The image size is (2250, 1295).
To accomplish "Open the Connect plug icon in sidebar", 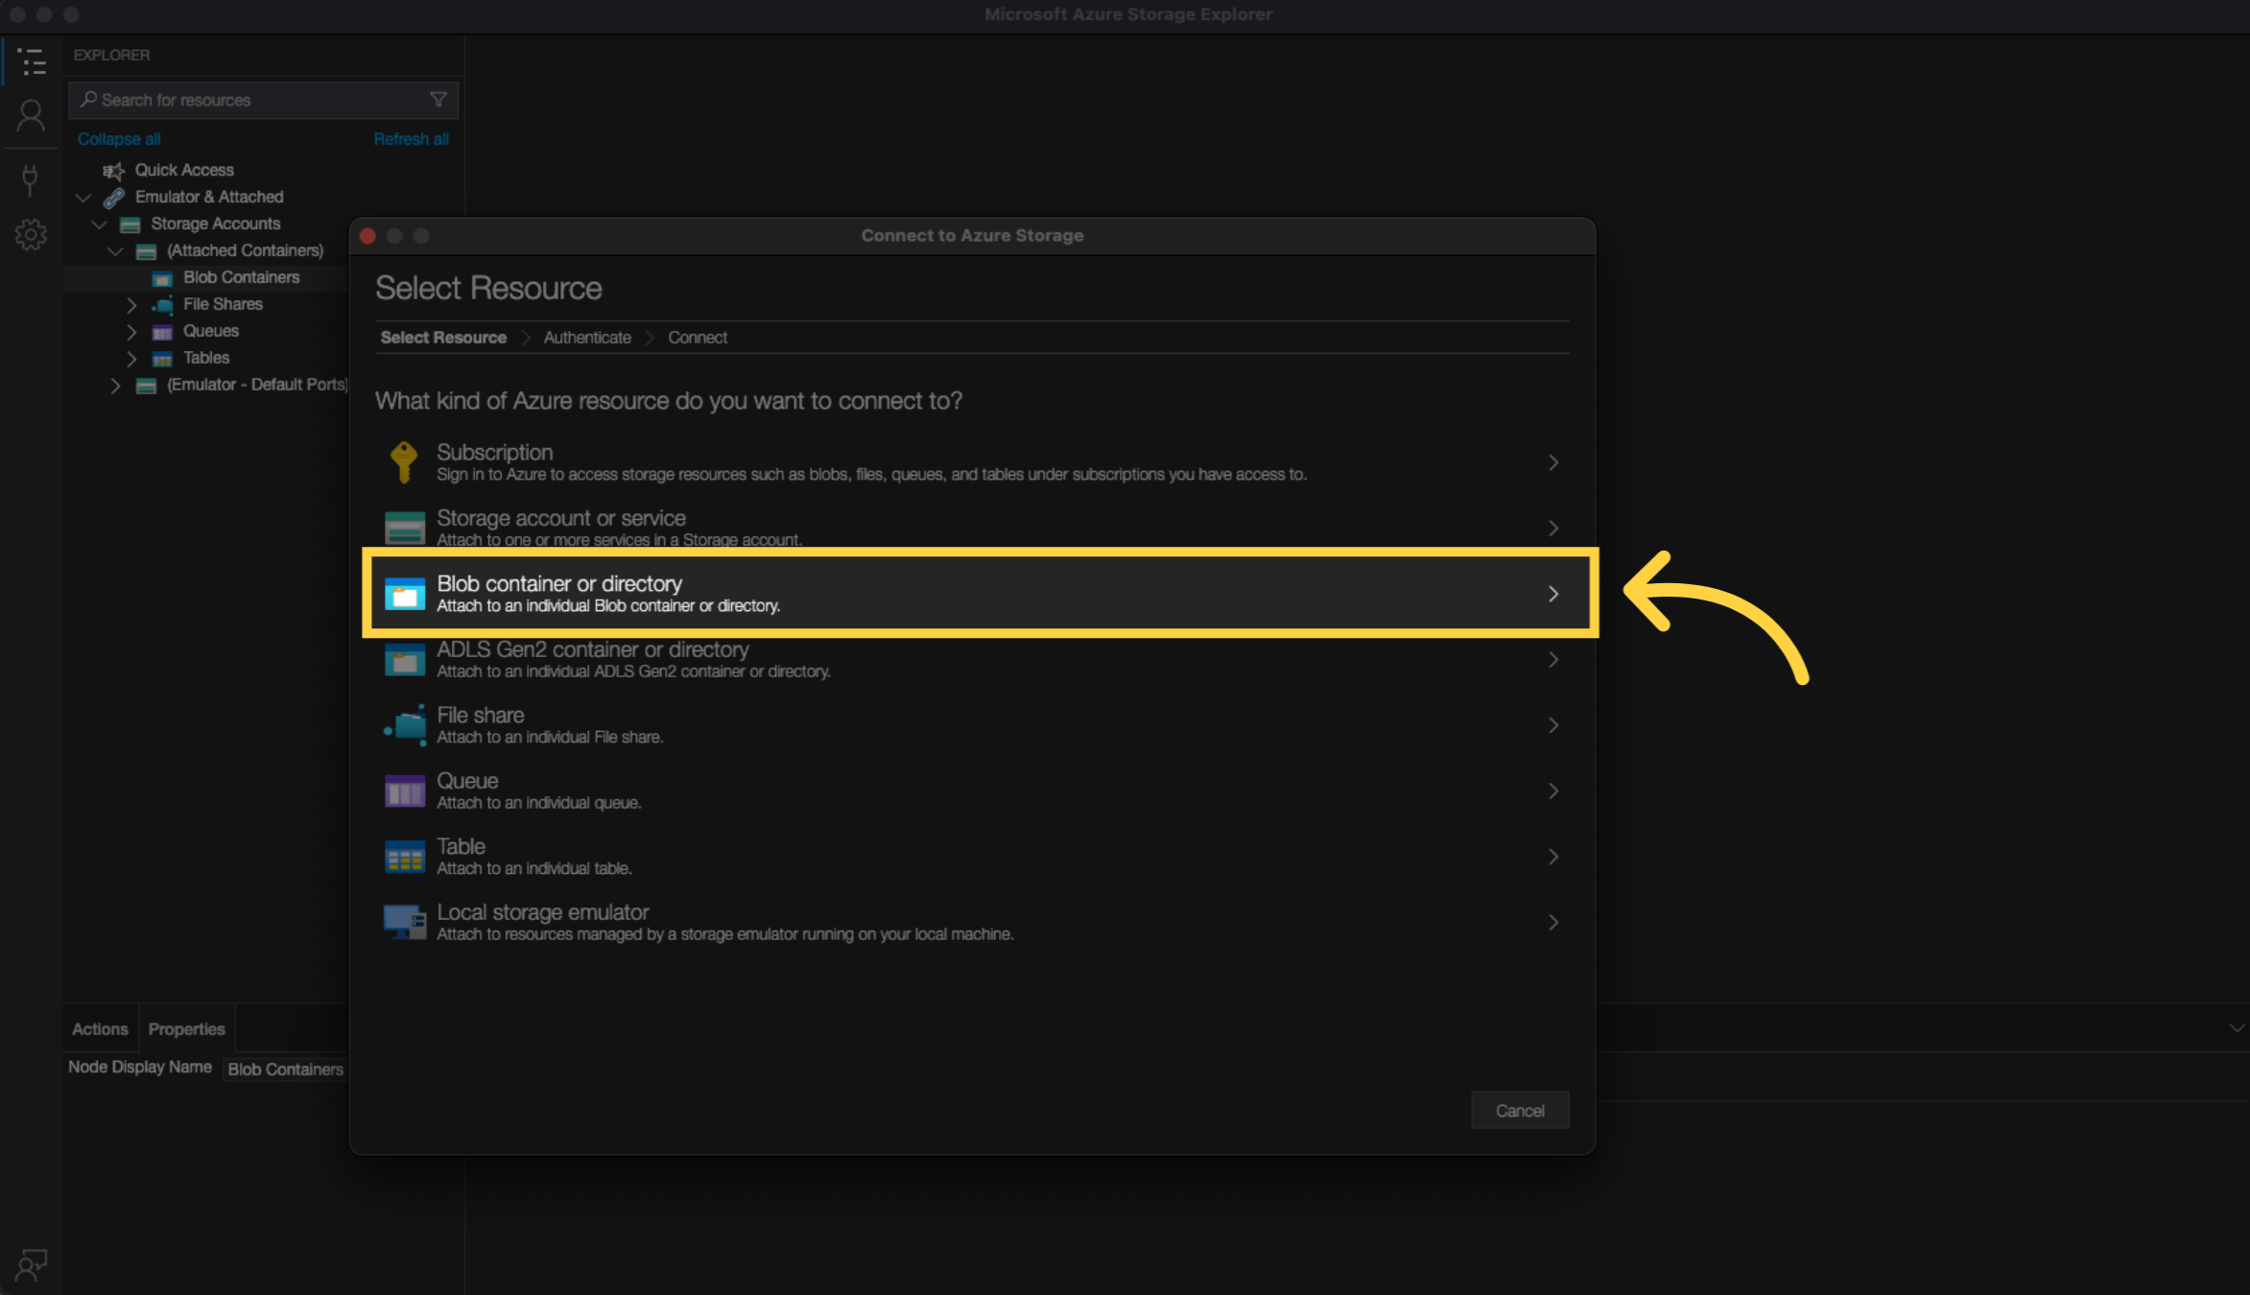I will 30,179.
